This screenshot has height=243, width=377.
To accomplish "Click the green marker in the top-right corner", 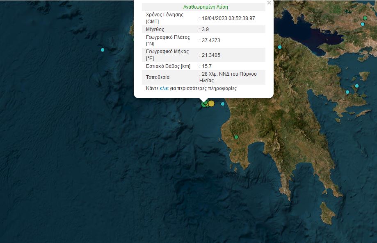I will [365, 18].
